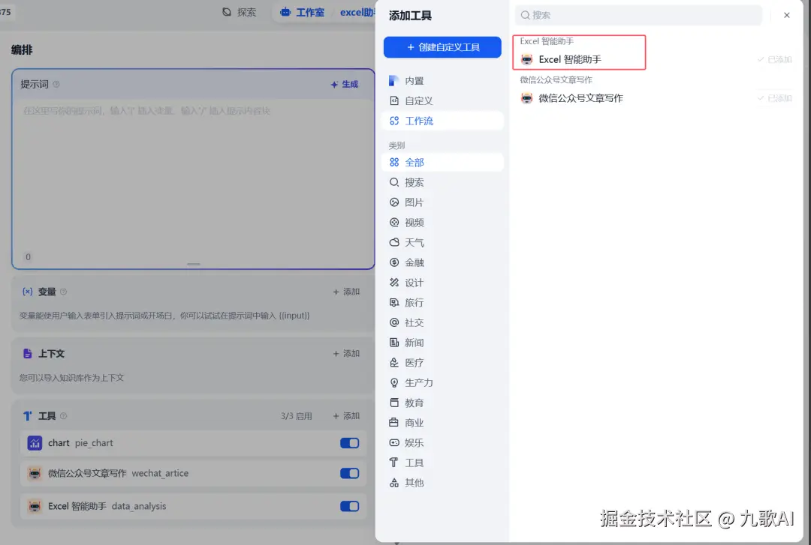Open the 探索 explore tab
Image resolution: width=811 pixels, height=545 pixels.
click(239, 12)
